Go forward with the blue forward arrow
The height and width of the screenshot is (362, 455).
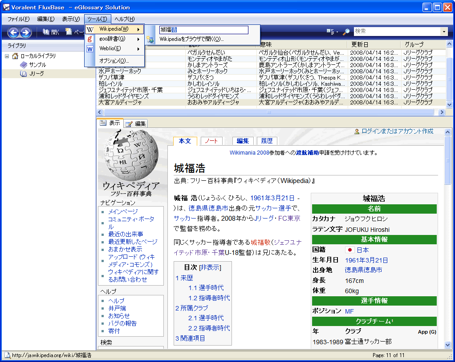pyautogui.click(x=25, y=32)
